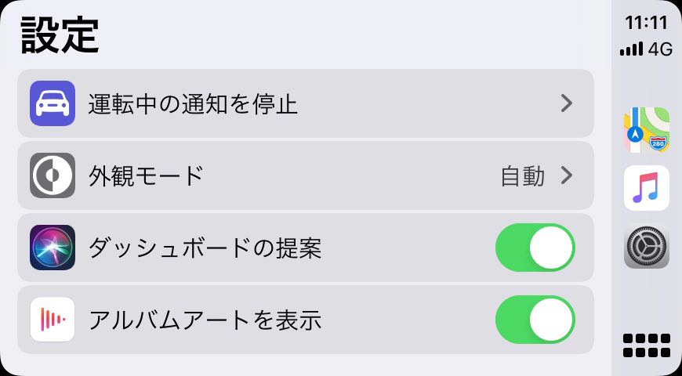Open the Settings gear app icon

[647, 247]
